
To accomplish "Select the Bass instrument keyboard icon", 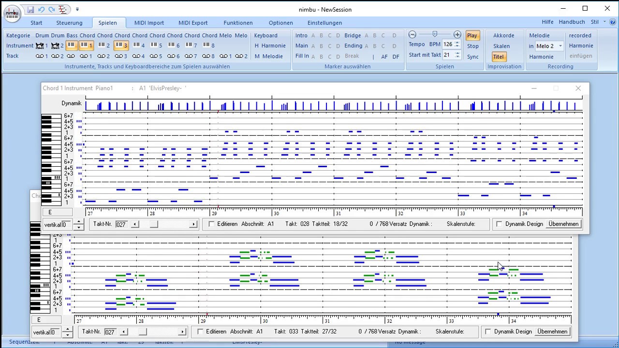I will pos(71,45).
